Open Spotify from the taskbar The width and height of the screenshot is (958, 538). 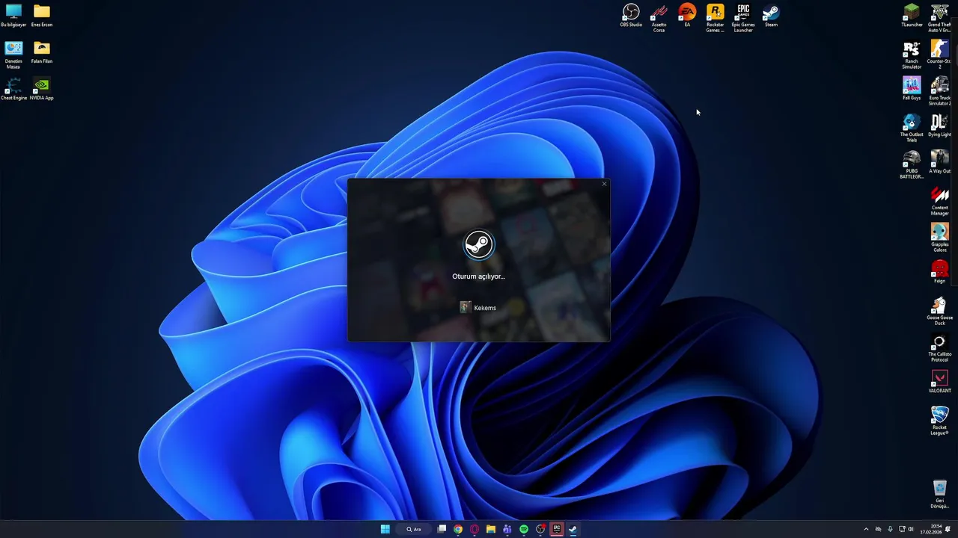click(524, 529)
